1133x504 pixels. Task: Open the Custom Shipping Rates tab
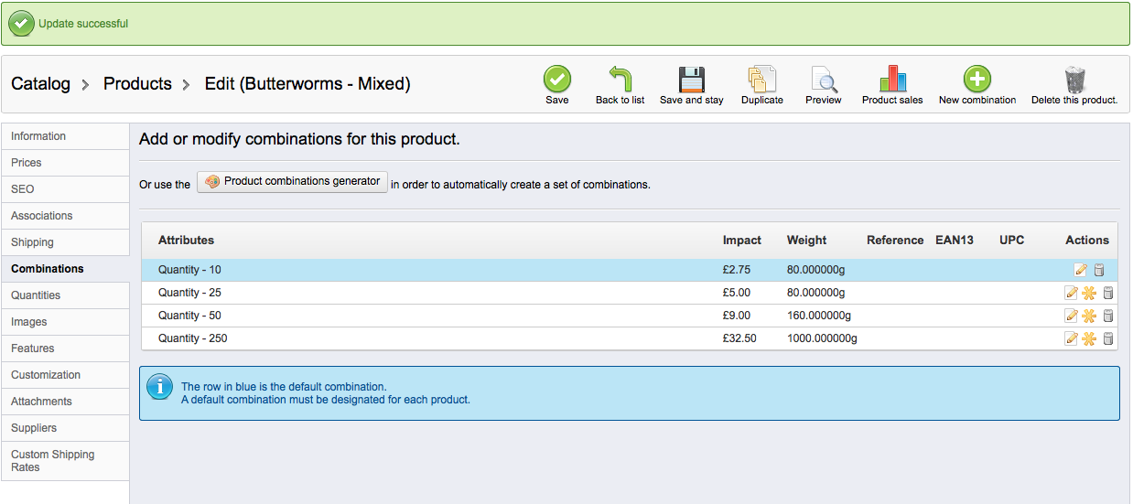(65, 461)
